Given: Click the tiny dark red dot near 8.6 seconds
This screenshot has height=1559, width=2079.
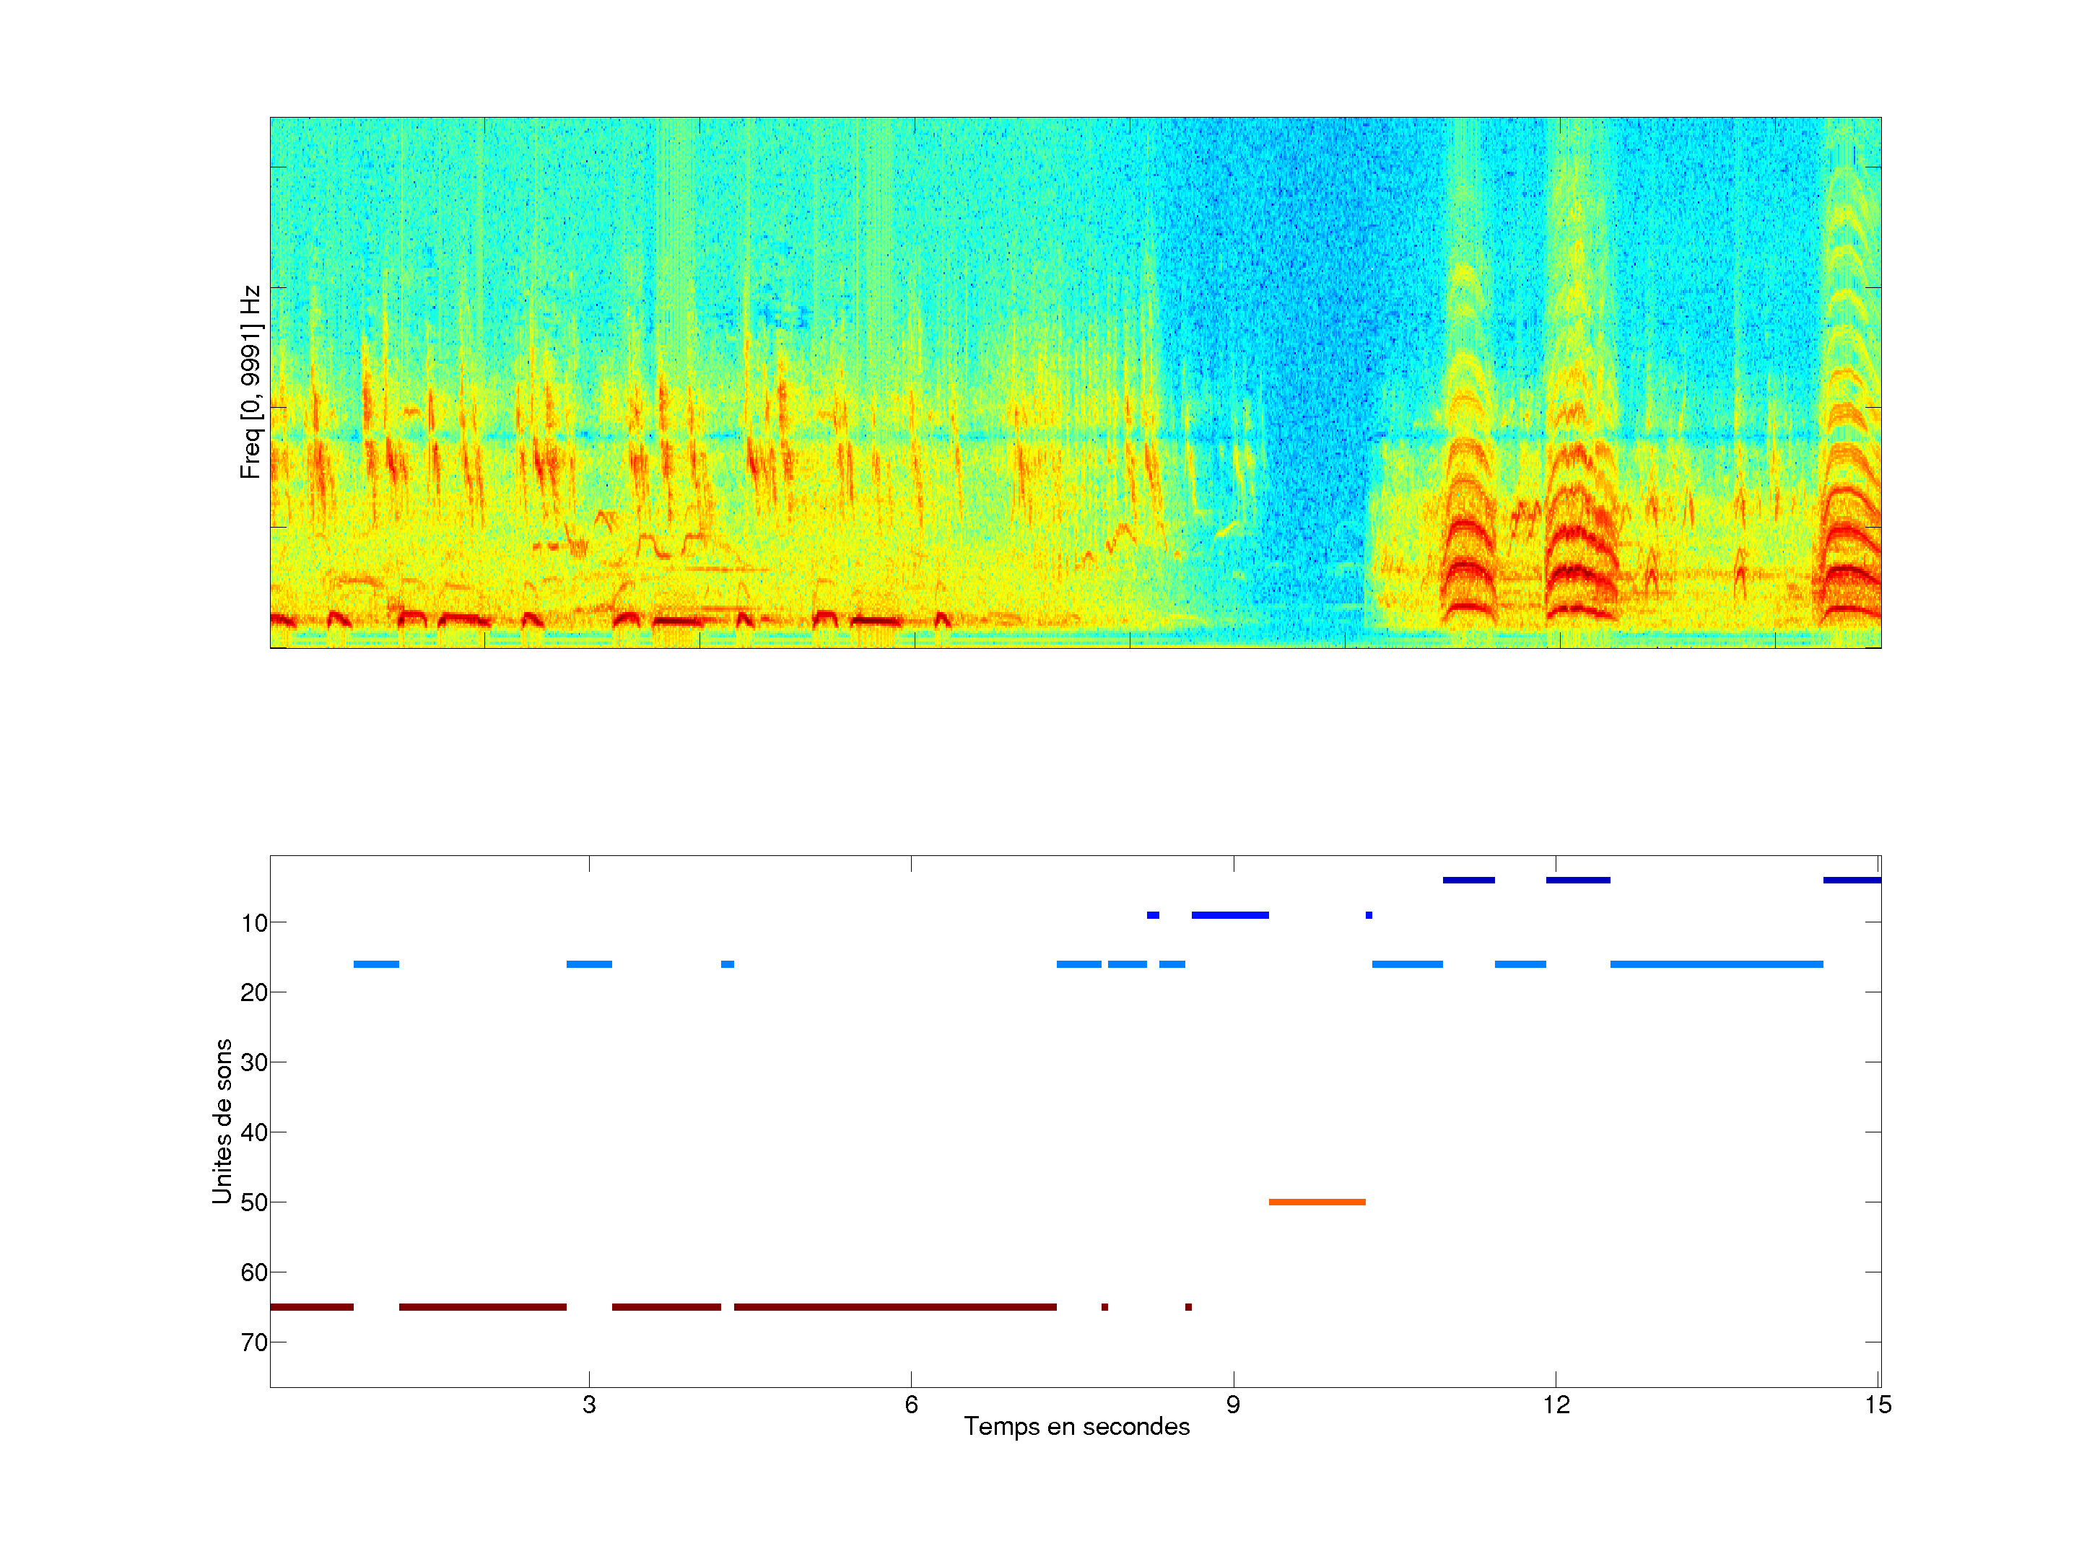Looking at the screenshot, I should (1188, 1307).
